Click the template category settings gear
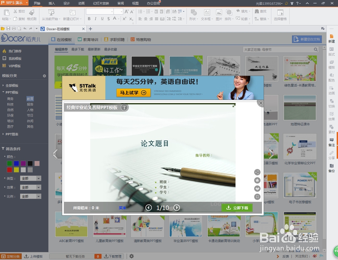338x260 pixels. 44,76
